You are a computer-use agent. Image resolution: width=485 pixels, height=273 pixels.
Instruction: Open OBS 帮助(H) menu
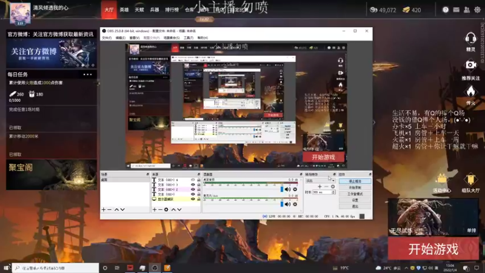point(202,38)
